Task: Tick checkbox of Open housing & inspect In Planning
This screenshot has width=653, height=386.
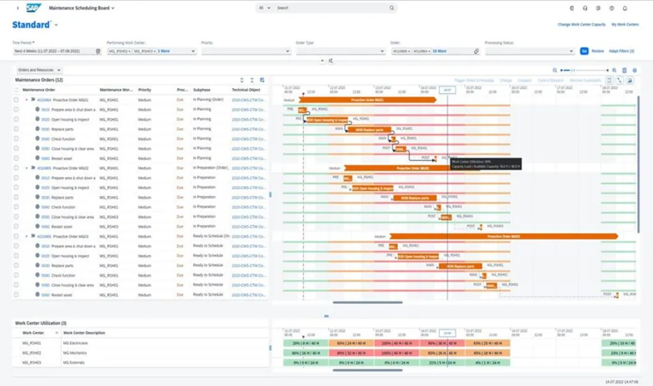Action: coord(16,119)
